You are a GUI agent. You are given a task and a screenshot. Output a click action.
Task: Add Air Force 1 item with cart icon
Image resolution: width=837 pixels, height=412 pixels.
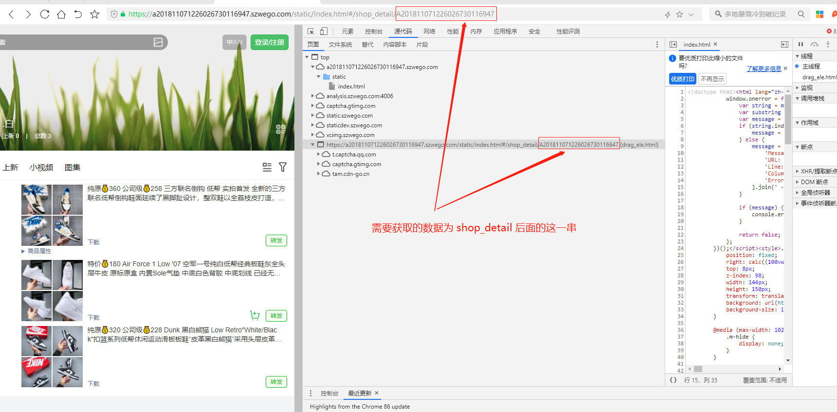pos(255,315)
